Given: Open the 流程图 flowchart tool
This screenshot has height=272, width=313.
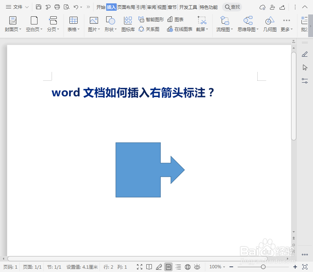Looking at the screenshot, I should tap(224, 25).
